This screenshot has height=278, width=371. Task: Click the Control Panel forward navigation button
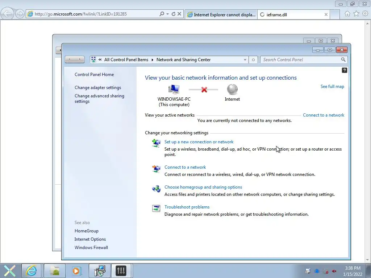(x=79, y=59)
